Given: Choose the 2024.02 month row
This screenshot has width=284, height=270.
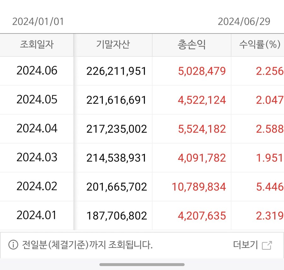Looking at the screenshot, I should click(x=37, y=187).
